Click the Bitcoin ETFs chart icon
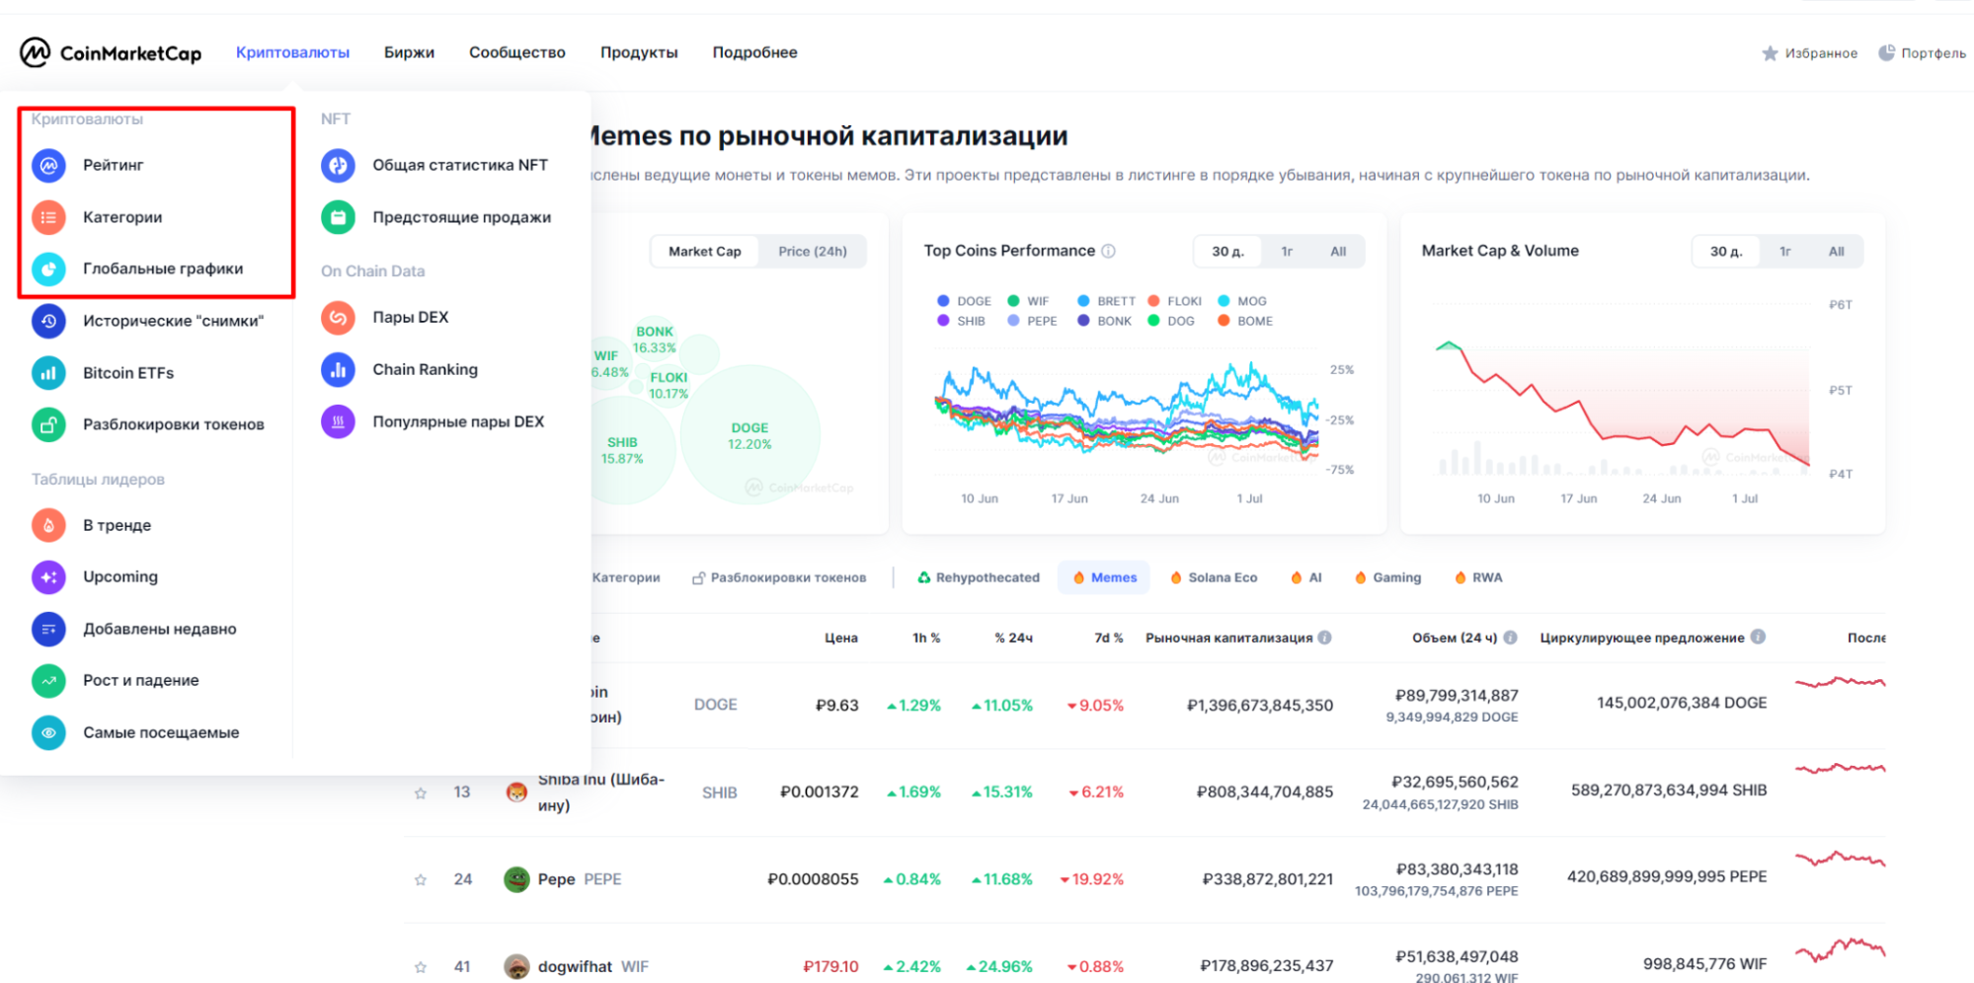This screenshot has height=983, width=1974. point(48,373)
